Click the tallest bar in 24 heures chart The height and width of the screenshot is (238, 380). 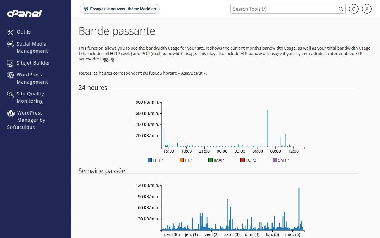267,128
